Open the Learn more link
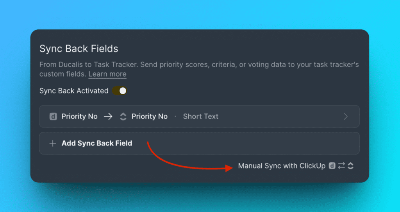The image size is (400, 212). click(107, 74)
